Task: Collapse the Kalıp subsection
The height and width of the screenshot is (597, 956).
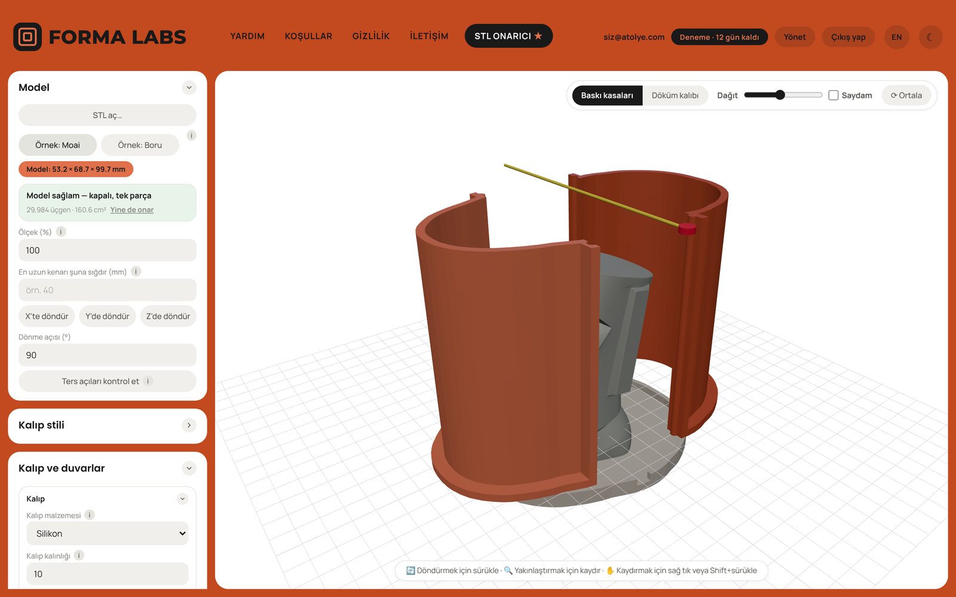Action: pyautogui.click(x=183, y=498)
